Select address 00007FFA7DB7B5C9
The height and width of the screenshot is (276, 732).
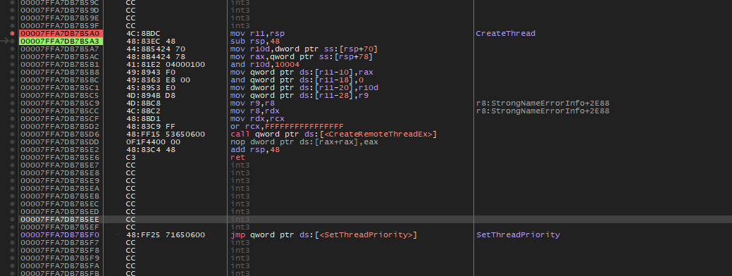(x=60, y=103)
